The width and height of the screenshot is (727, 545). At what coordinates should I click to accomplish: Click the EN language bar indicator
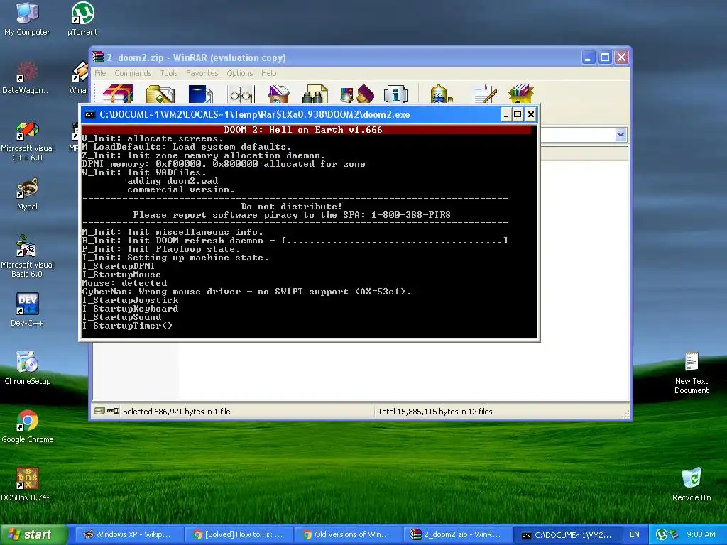click(x=634, y=534)
